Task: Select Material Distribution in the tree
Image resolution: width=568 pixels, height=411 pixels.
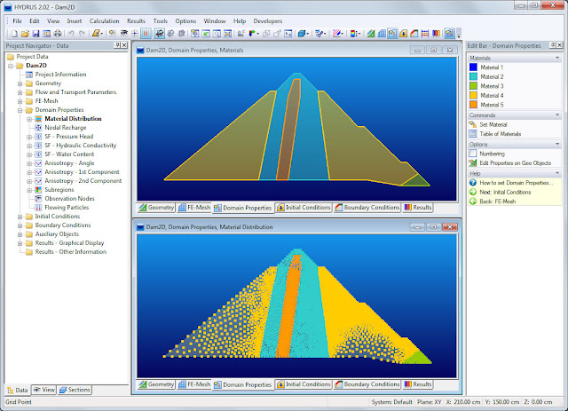Action: [x=73, y=119]
